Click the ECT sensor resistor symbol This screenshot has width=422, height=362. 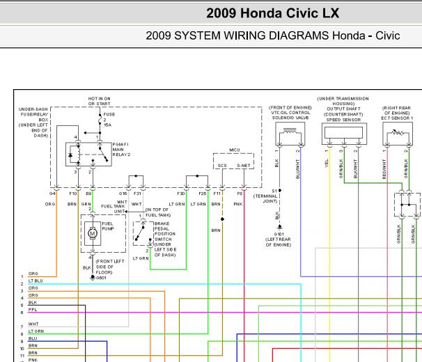tap(398, 134)
